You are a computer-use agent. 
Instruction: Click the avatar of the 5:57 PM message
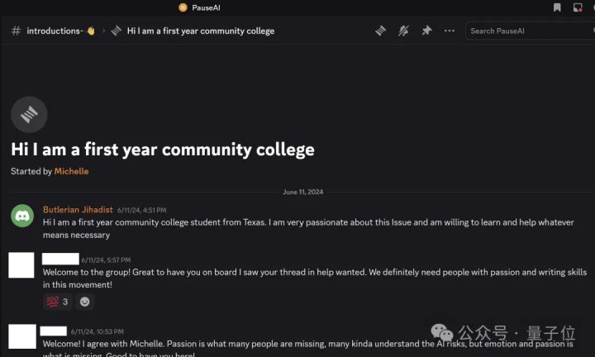pos(21,265)
